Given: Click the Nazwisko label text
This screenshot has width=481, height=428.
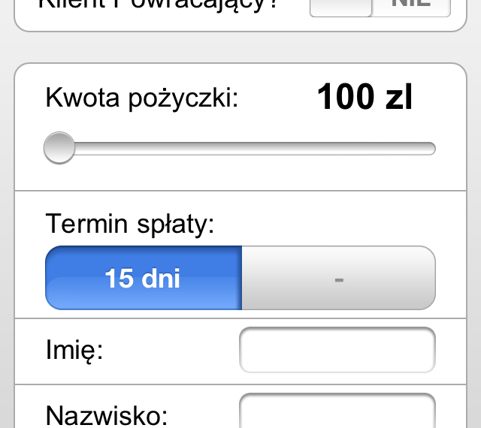Looking at the screenshot, I should pyautogui.click(x=107, y=415).
